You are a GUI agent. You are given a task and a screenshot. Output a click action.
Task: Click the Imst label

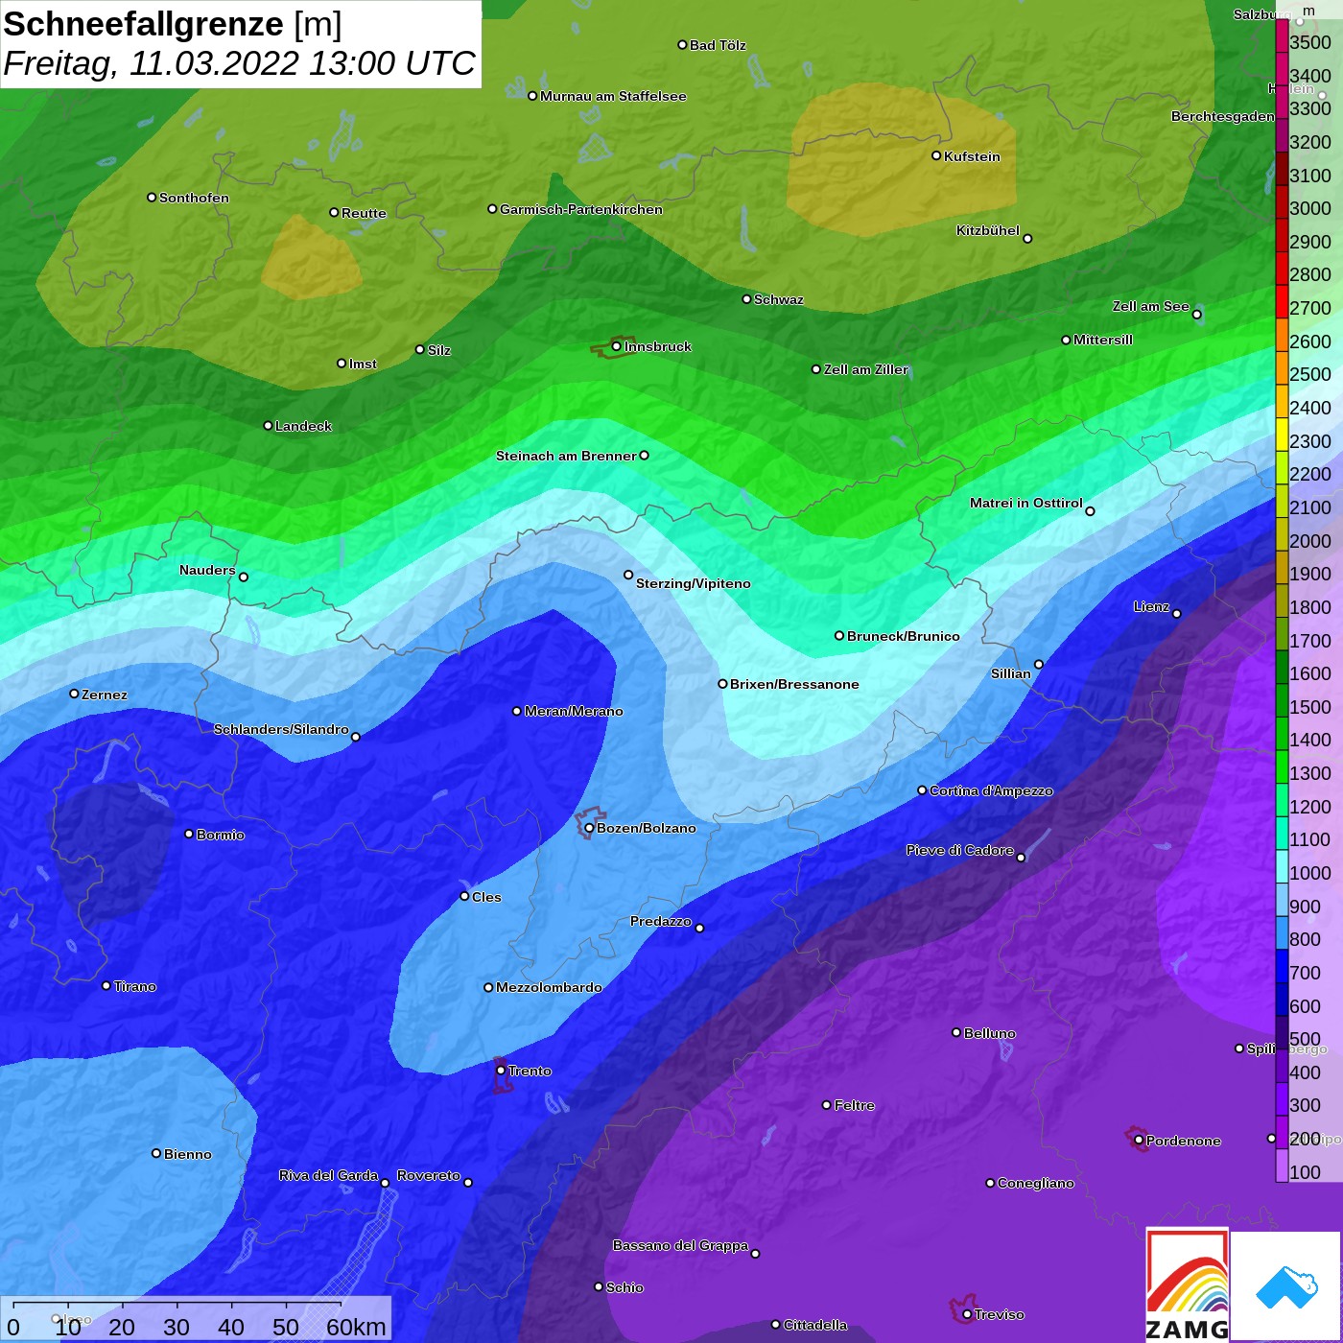click(x=363, y=364)
